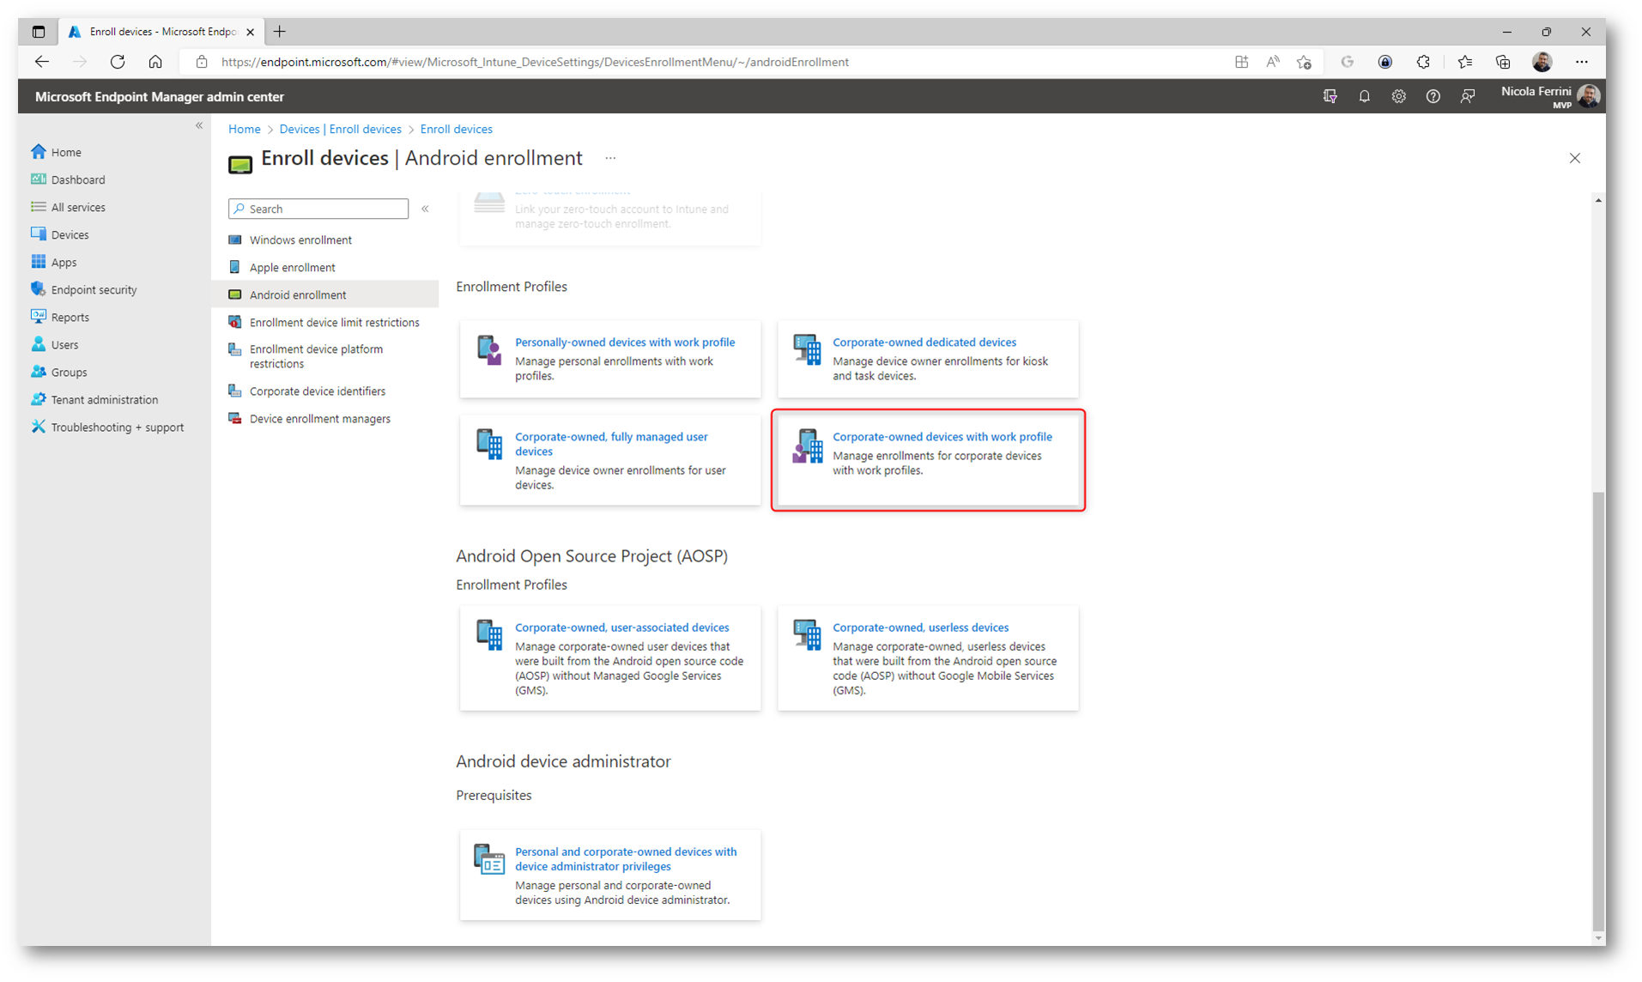The width and height of the screenshot is (1642, 982).
Task: Click the device administrator card icon
Action: click(x=489, y=859)
